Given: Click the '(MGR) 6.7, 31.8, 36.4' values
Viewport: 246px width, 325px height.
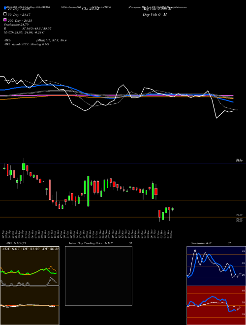Looking at the screenshot, I should (x=51, y=40).
